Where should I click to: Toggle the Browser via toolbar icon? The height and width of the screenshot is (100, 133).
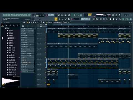[107, 19]
